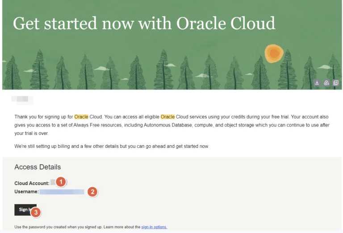Click the "We're still setting up billing" sentence

[x=112, y=146]
